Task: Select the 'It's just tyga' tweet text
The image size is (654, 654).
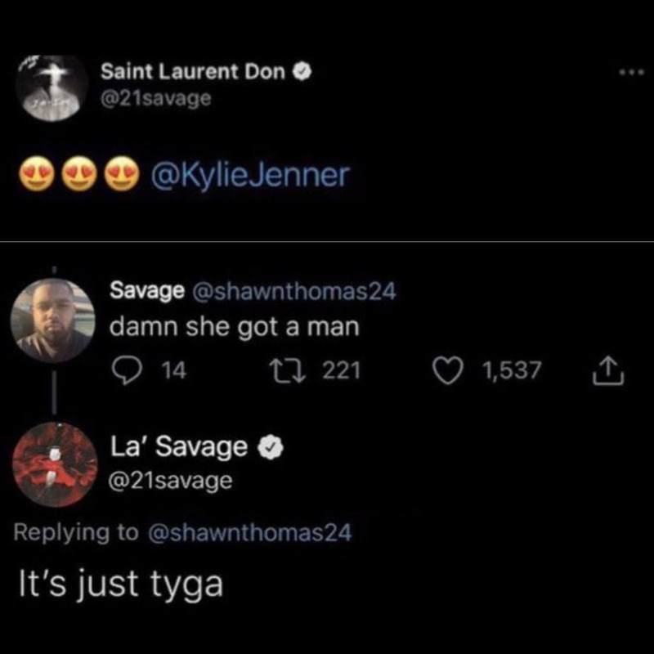Action: coord(121,585)
